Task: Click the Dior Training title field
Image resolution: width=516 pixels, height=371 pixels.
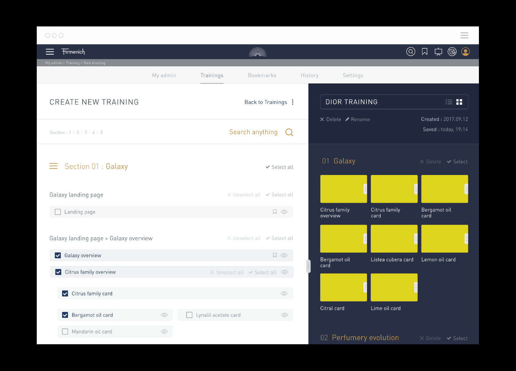Action: (394, 102)
